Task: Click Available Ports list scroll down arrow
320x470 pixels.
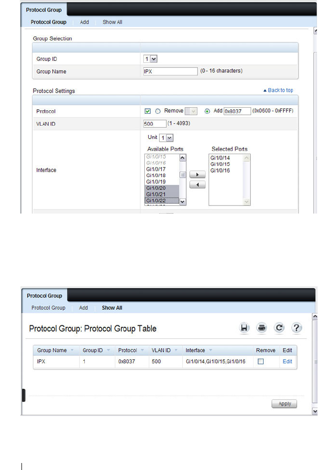Action: (x=183, y=202)
